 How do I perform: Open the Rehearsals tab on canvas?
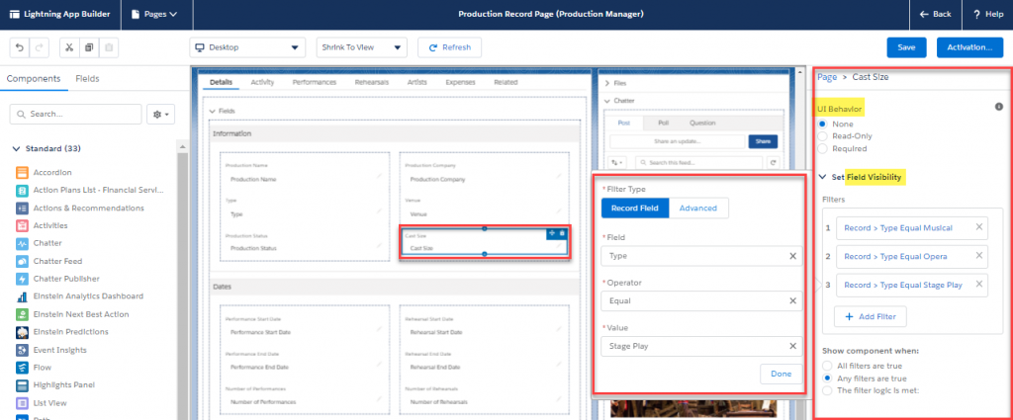372,83
